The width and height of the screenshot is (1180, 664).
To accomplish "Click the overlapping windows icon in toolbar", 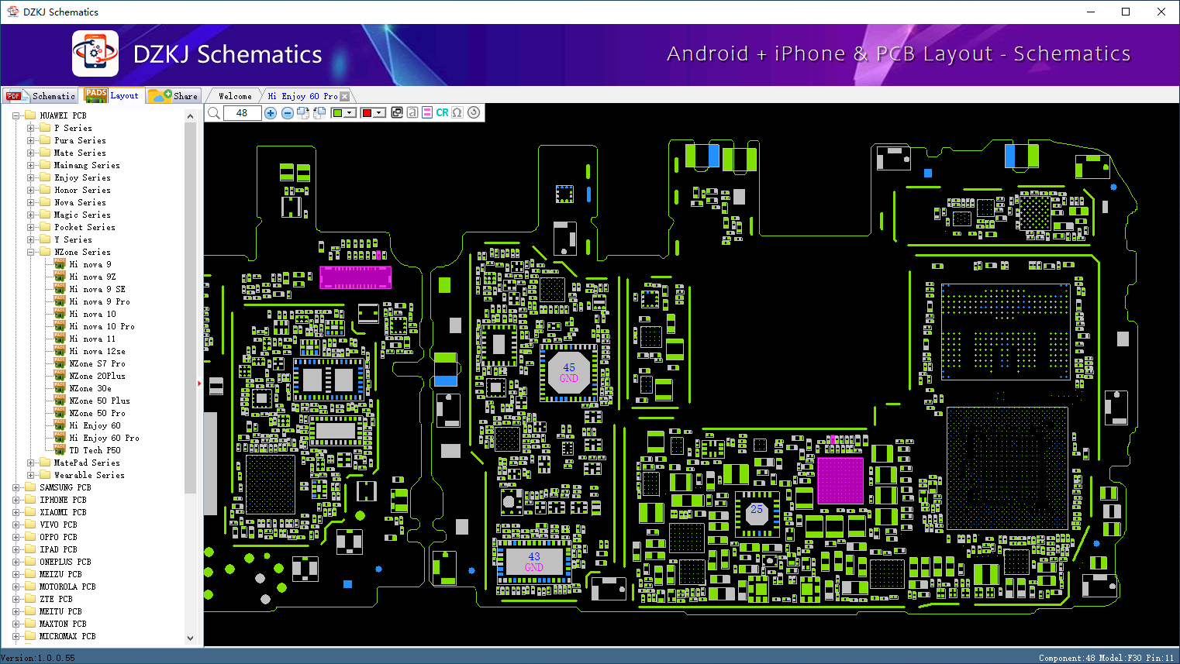I will 397,112.
